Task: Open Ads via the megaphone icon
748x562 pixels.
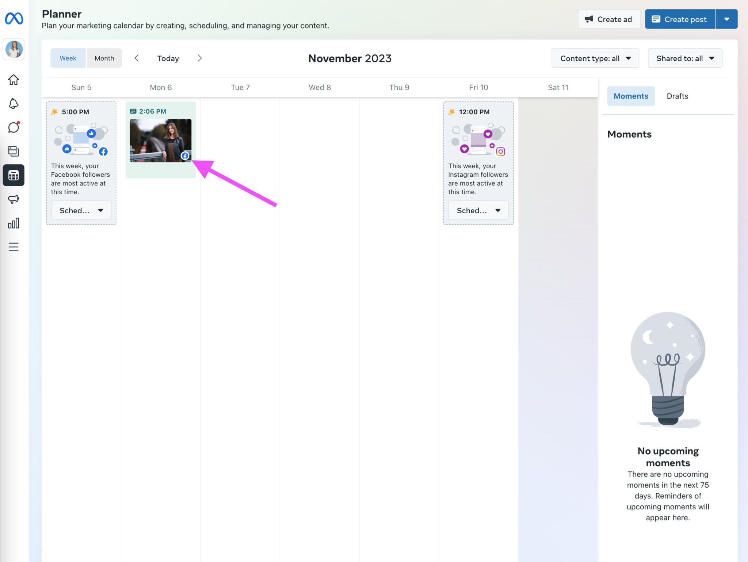Action: (x=14, y=199)
